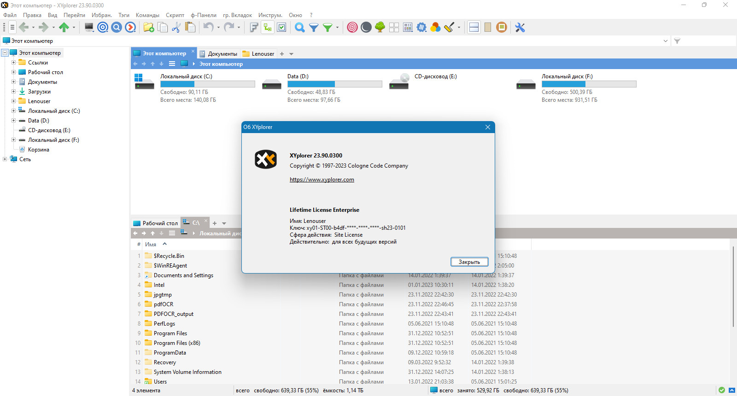Toggle the dual pane layout icon
737x396 pixels.
(474, 28)
